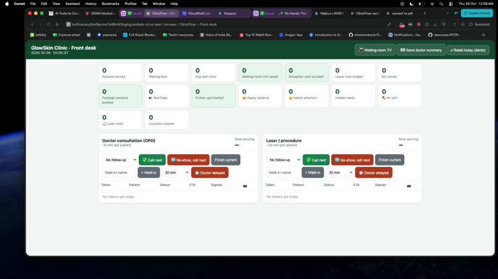Mark Doctor delayed in Laser / procedure panel

tap(373, 172)
